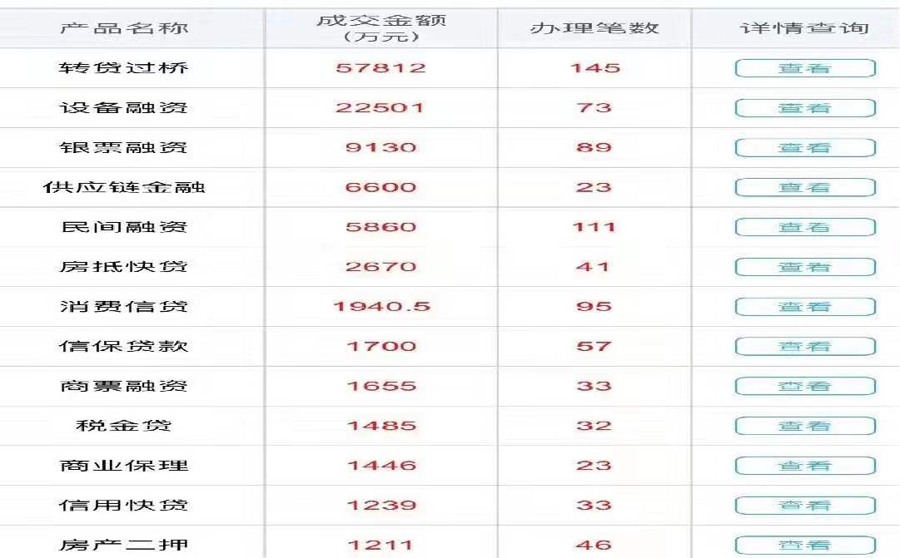
Task: Select the 产品名称 column header
Action: pos(124,28)
